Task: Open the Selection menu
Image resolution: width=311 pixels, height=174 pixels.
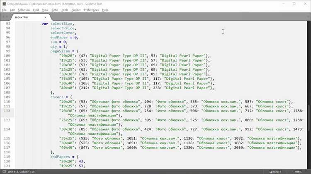Action: (24, 10)
